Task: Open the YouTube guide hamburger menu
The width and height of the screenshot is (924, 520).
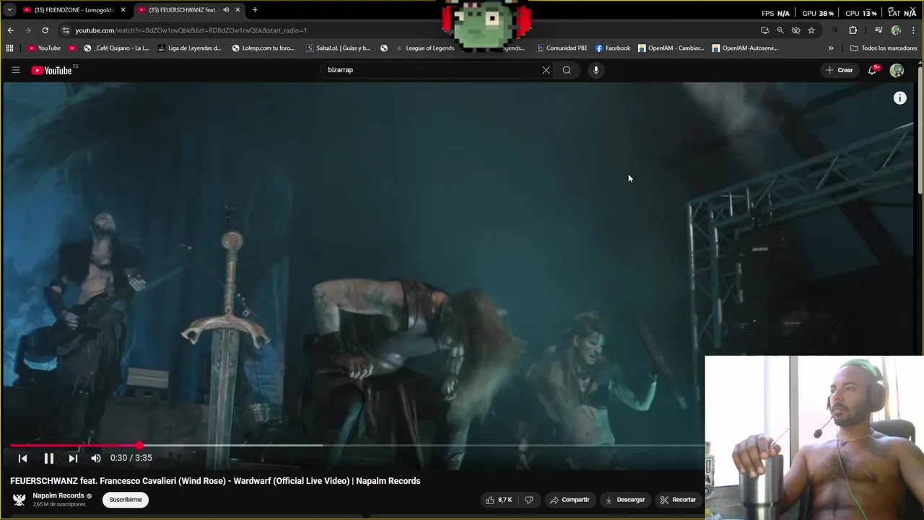Action: tap(15, 70)
